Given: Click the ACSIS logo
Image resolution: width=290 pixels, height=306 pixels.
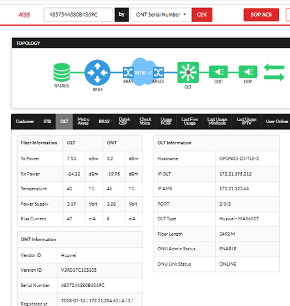Looking at the screenshot, I should (24, 15).
